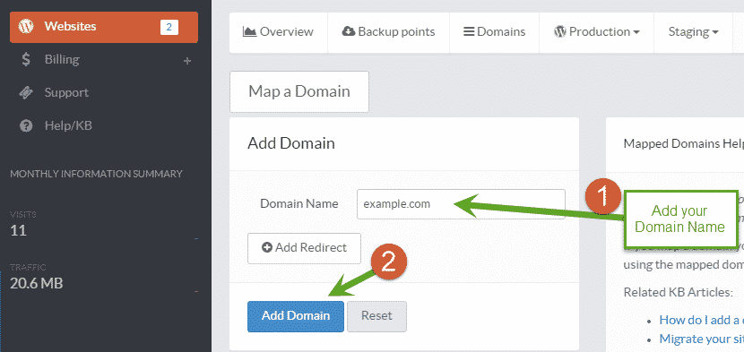Screen dimensions: 744x352
Task: Click the Overview chart icon
Action: pyautogui.click(x=249, y=31)
